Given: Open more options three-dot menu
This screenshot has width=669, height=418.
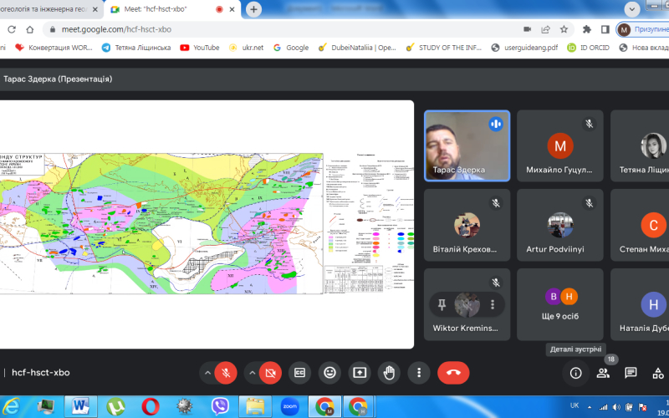Looking at the screenshot, I should click(419, 373).
